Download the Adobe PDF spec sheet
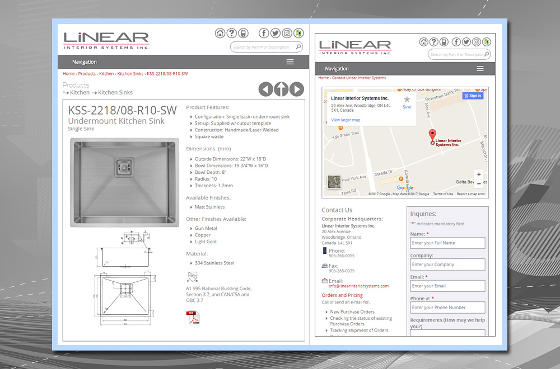 coord(193,318)
